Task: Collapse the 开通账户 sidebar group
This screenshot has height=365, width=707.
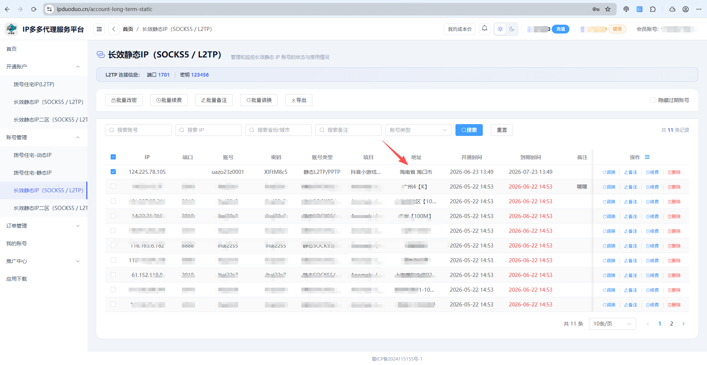Action: tap(44, 67)
